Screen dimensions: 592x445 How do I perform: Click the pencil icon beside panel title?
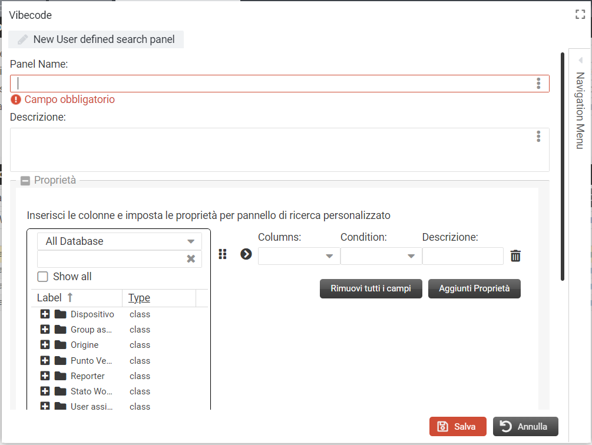pyautogui.click(x=22, y=40)
